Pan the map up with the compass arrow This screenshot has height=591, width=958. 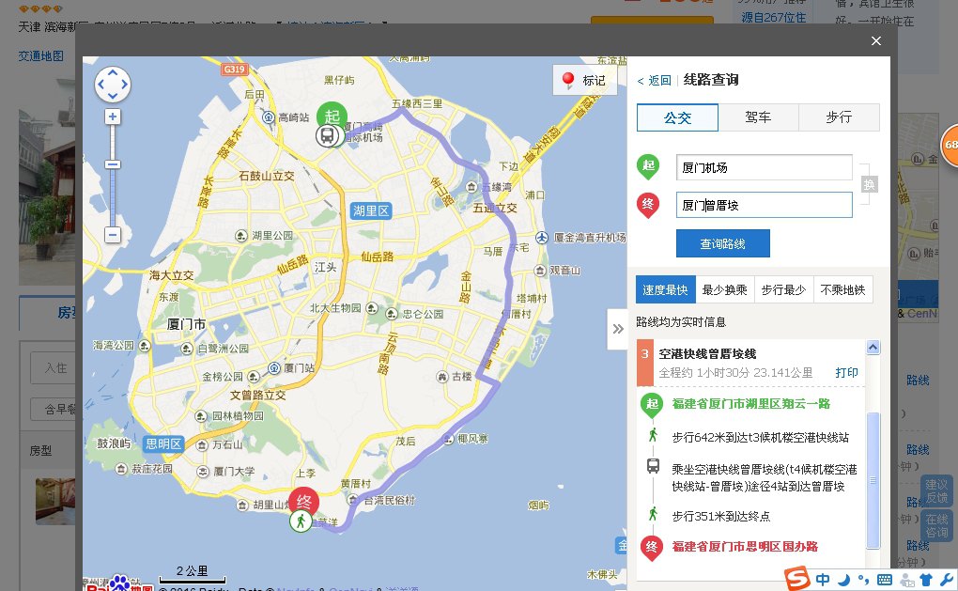point(113,73)
